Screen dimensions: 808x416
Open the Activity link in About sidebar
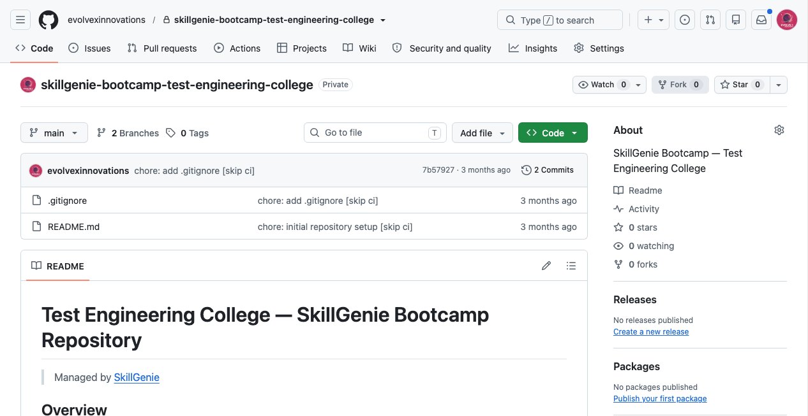[x=636, y=209]
